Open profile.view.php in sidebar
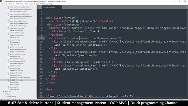Screen dimensions: 188x106 tap(15, 56)
